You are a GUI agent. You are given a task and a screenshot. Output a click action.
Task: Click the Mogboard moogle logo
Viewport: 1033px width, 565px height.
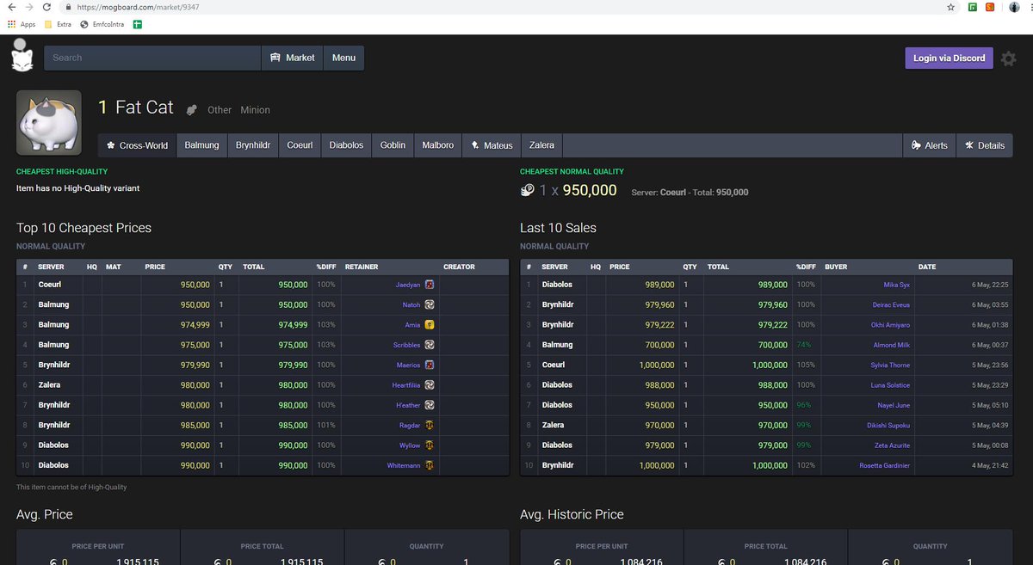coord(22,55)
